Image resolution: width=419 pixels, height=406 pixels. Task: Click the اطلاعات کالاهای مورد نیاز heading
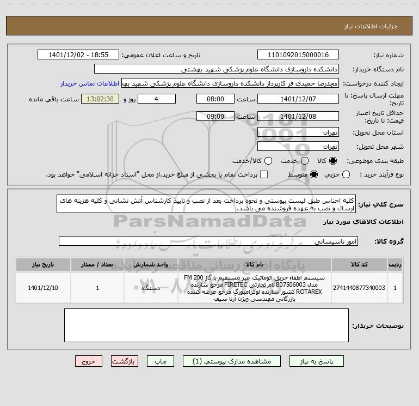click(363, 222)
